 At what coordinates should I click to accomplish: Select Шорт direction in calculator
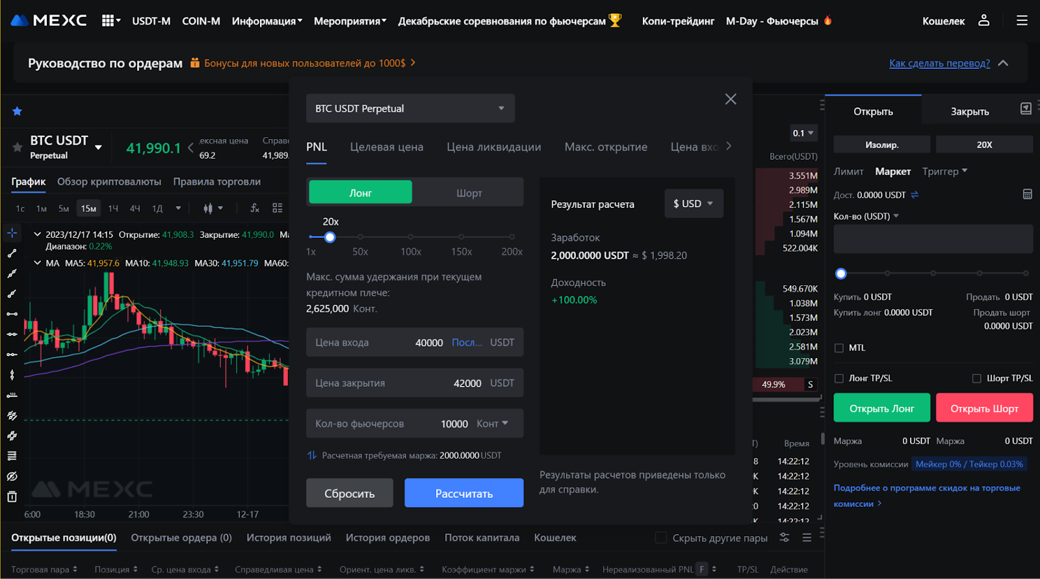[x=469, y=193]
